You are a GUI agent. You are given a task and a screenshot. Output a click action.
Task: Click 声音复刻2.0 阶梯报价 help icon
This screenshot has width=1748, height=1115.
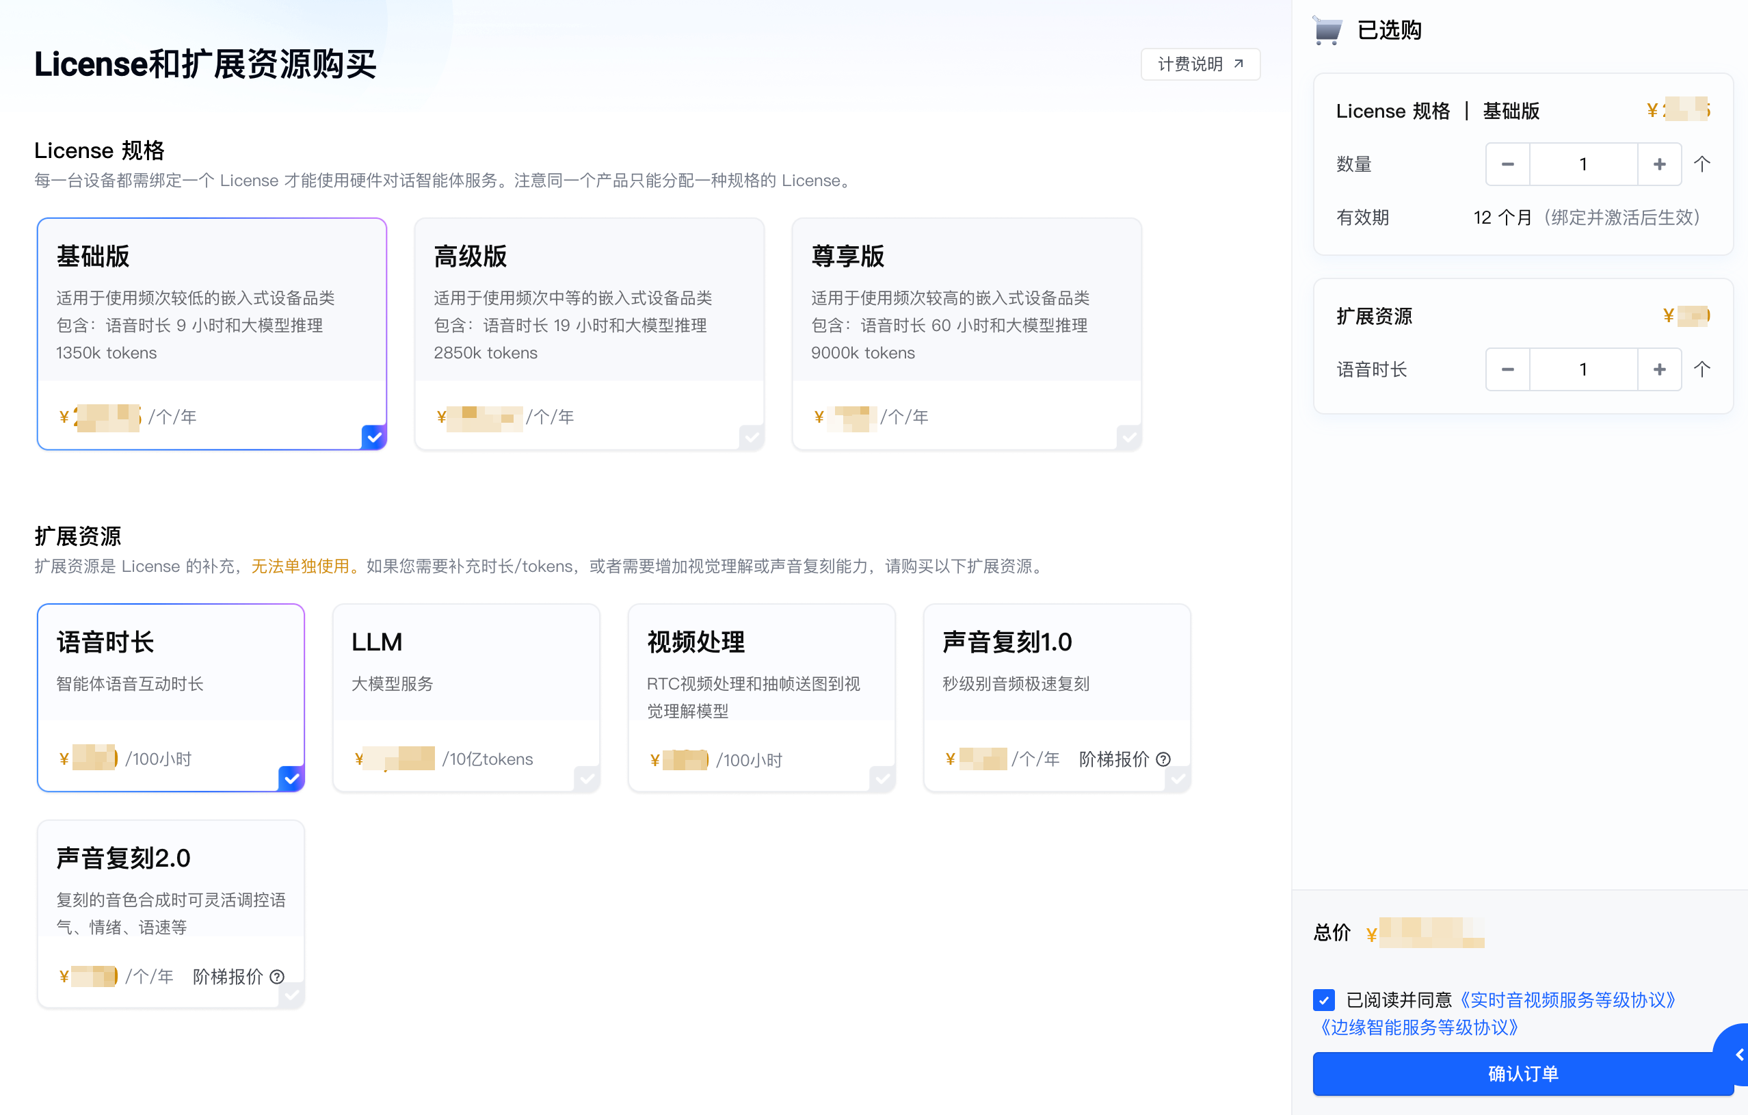click(x=276, y=977)
